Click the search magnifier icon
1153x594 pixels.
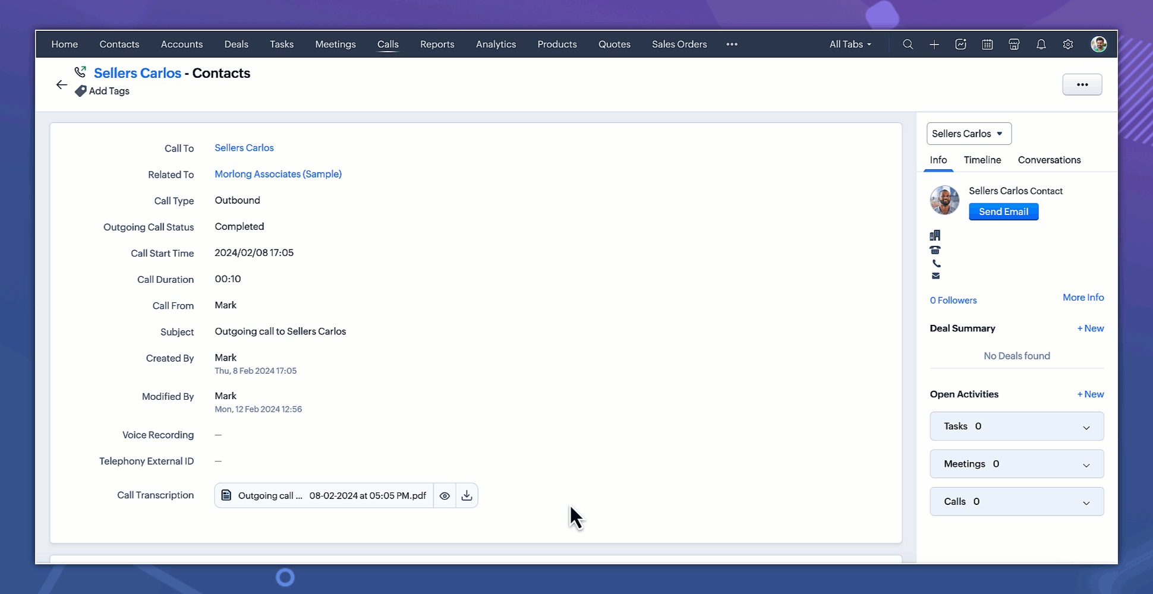pos(908,45)
